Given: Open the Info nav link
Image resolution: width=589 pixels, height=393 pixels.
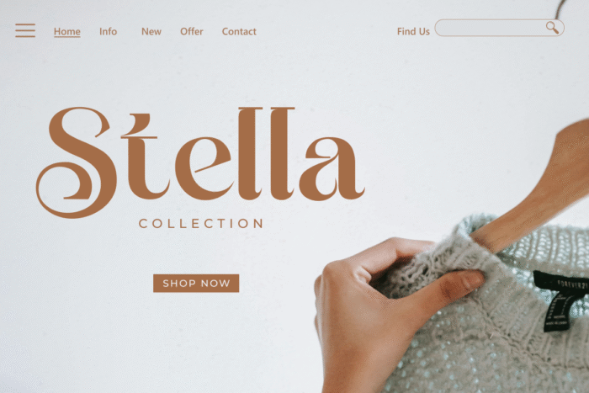Looking at the screenshot, I should 109,32.
